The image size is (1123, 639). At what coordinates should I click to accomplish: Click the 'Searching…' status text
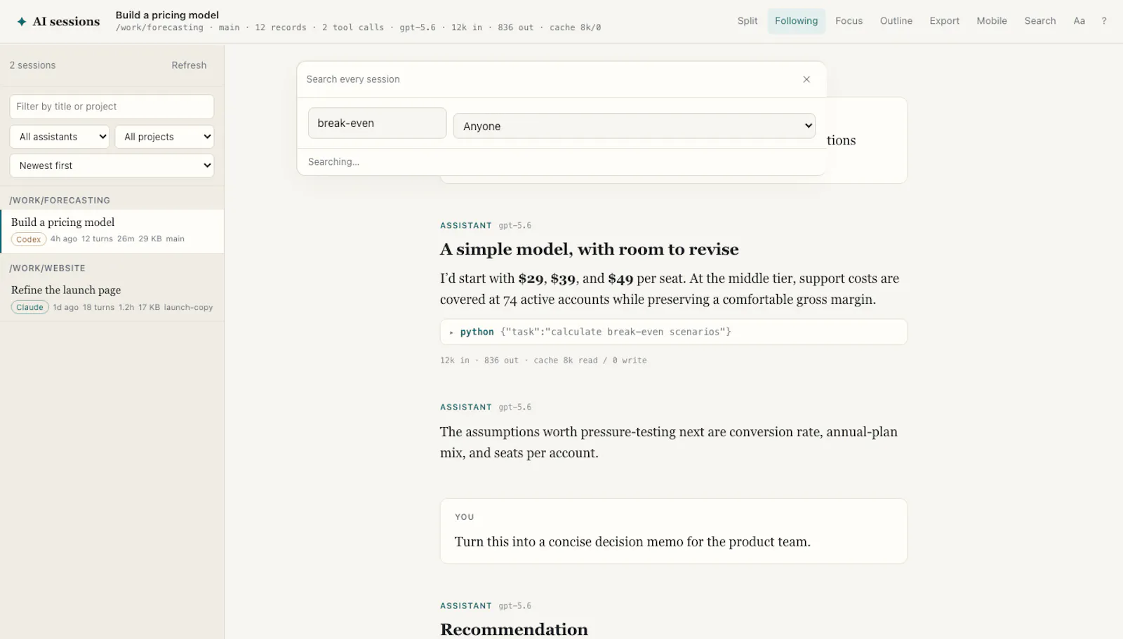tap(333, 162)
